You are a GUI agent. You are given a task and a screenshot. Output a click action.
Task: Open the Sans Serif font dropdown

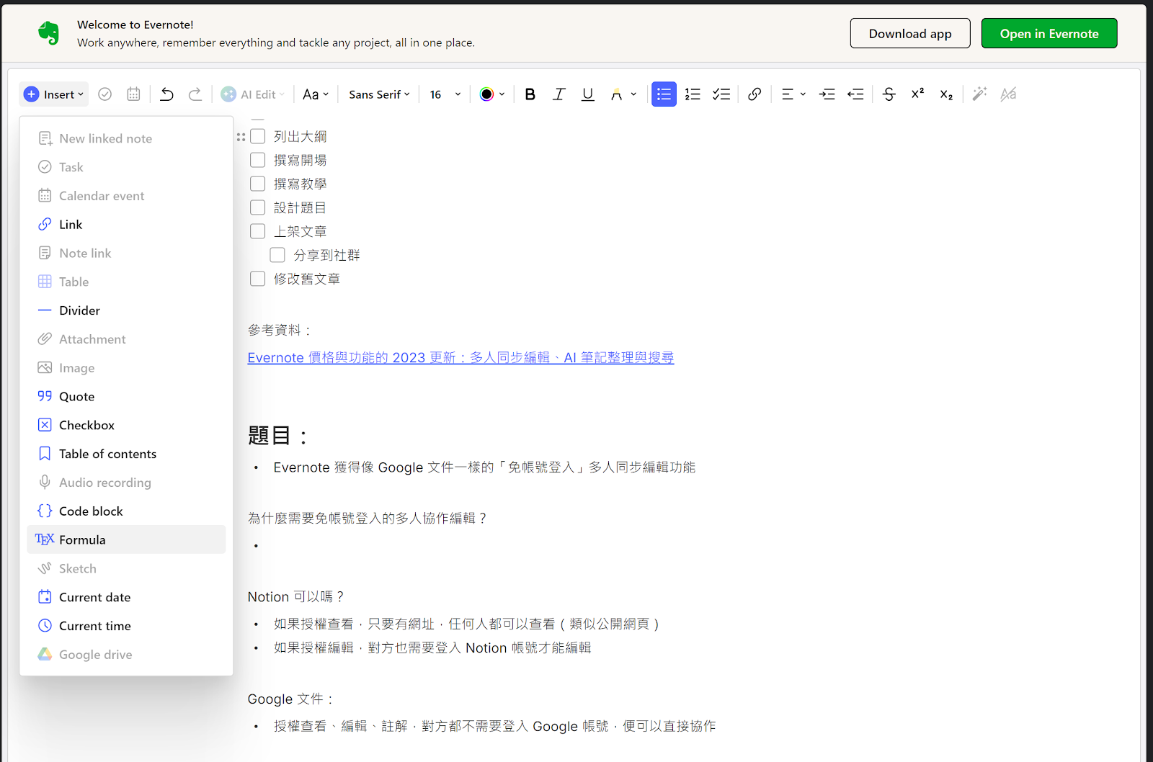[379, 94]
